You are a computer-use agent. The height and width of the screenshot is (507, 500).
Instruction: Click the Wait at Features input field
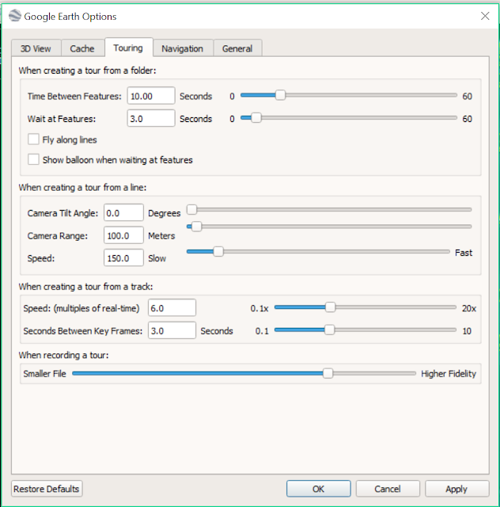coord(151,118)
